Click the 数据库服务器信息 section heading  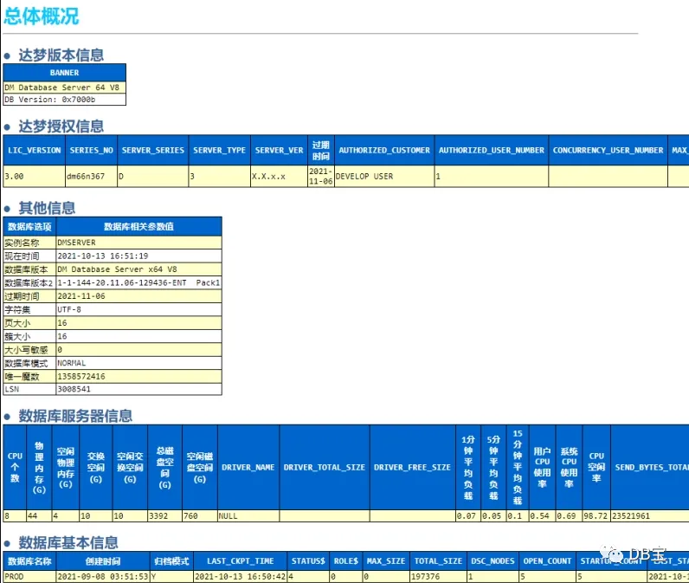tap(75, 416)
